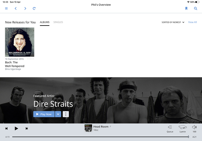Screen dimensions: 202x141
Task: Switch to the SINGLES tab
Action: point(58,22)
